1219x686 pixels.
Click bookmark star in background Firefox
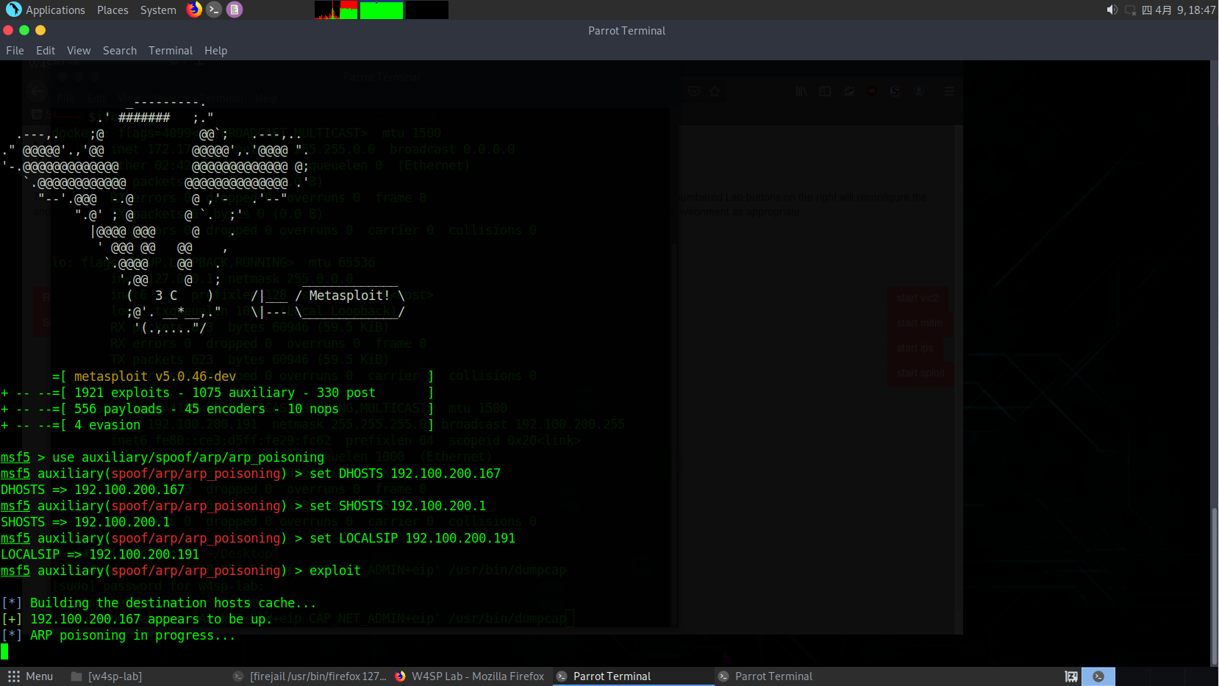715,91
